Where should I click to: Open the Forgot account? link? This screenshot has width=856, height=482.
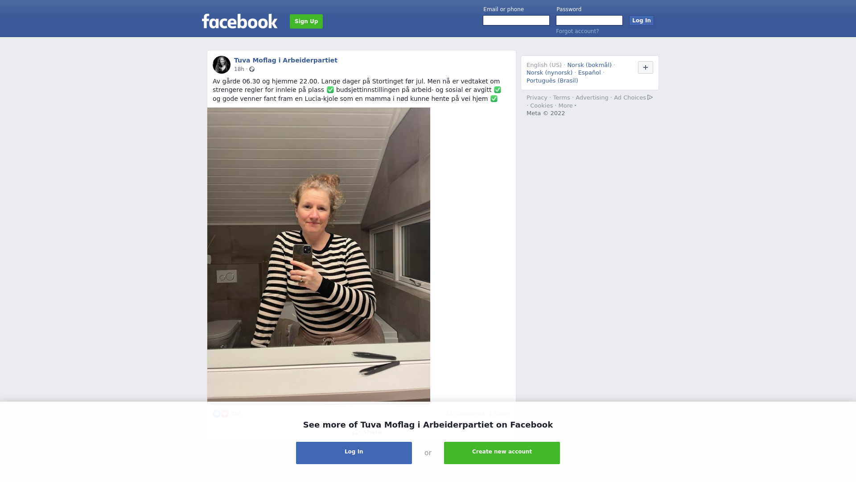click(577, 31)
